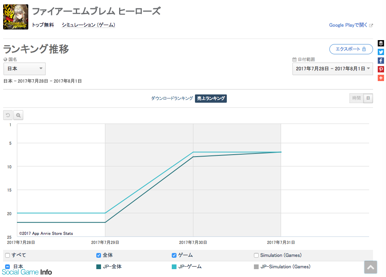Click the JP-ゲーム cyan swatch

[174, 267]
